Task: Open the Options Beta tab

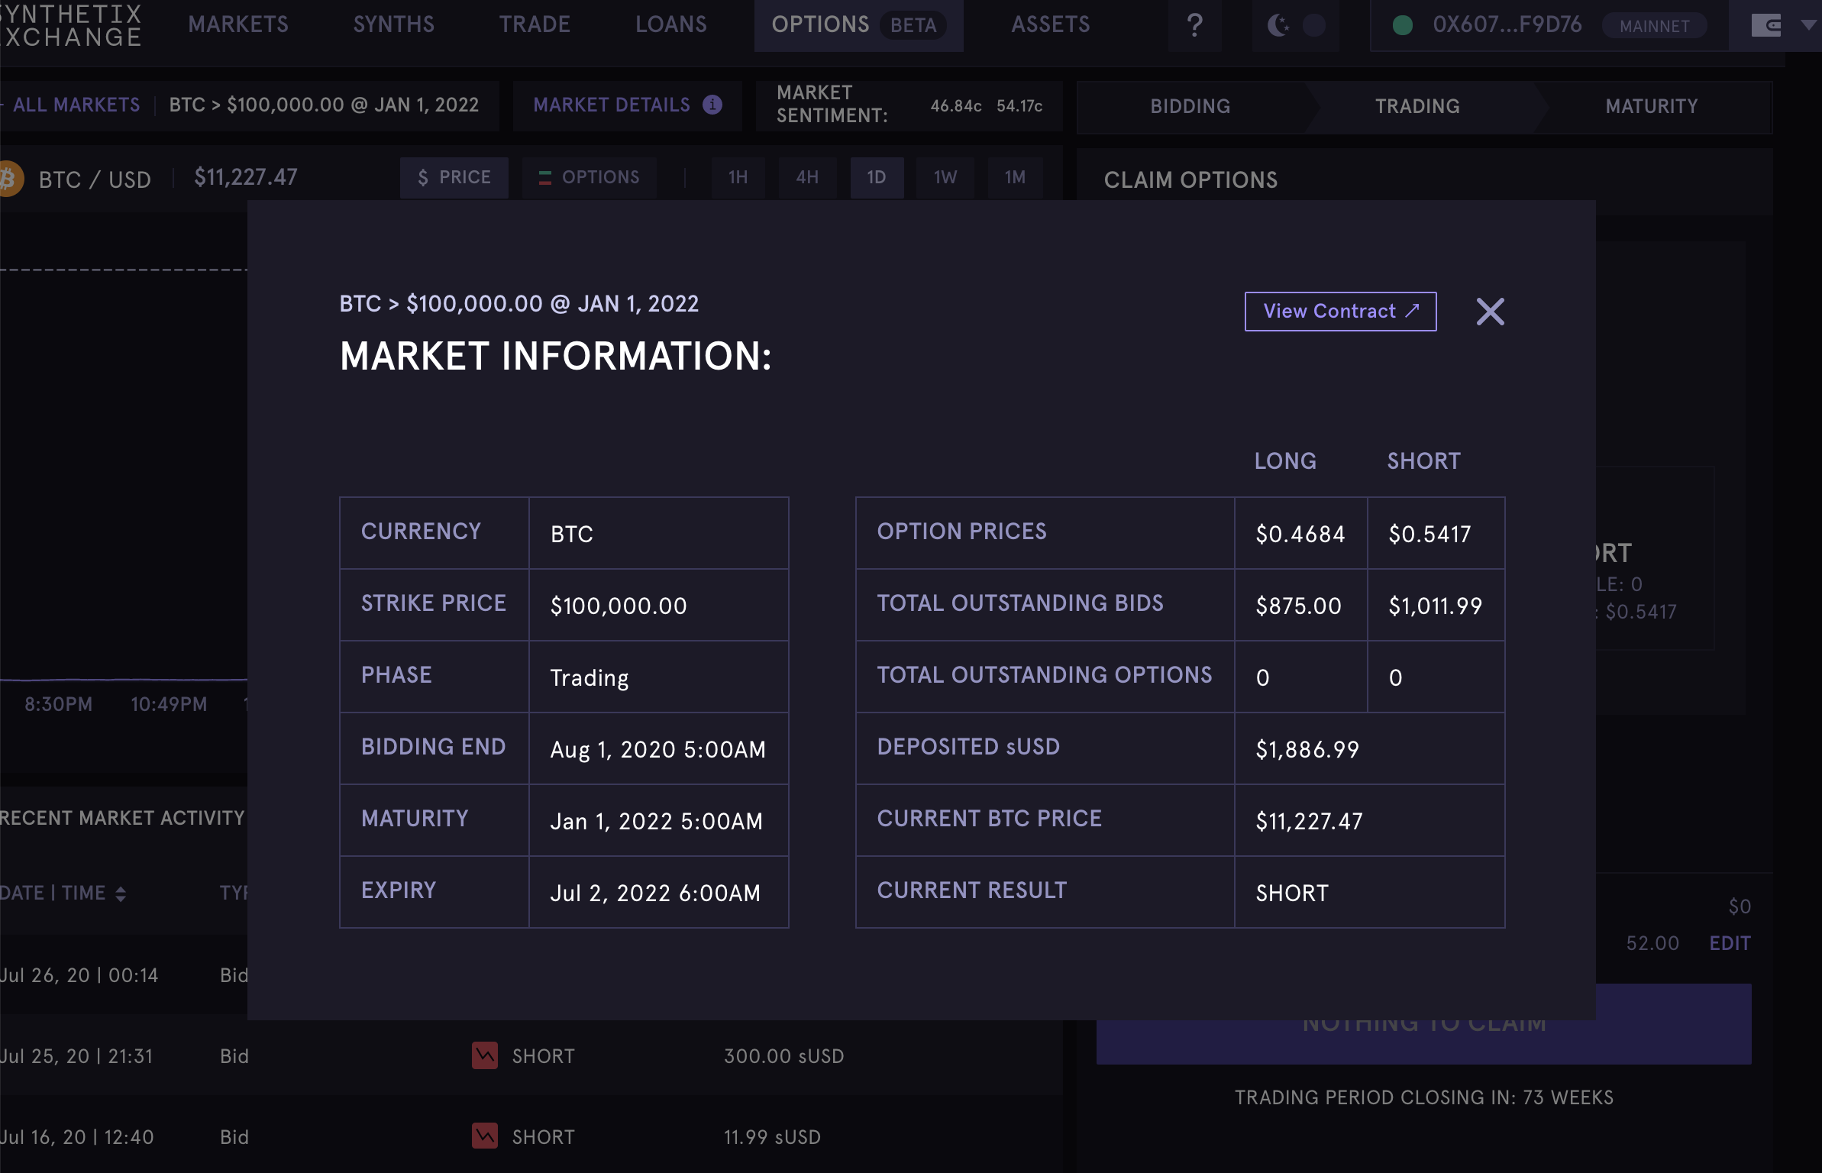Action: click(858, 25)
